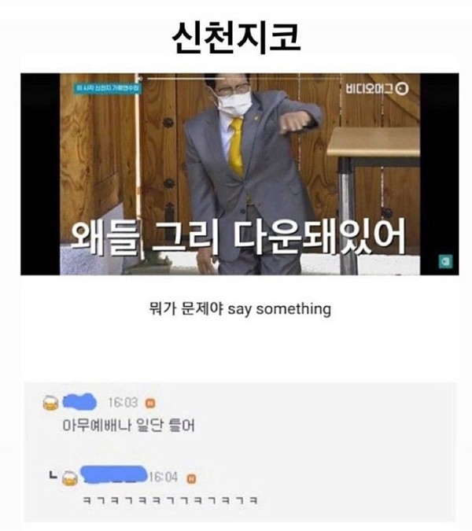Screen dimensions: 472x531
Task: Click the 비디오머그 watermark text
Action: pyautogui.click(x=370, y=89)
